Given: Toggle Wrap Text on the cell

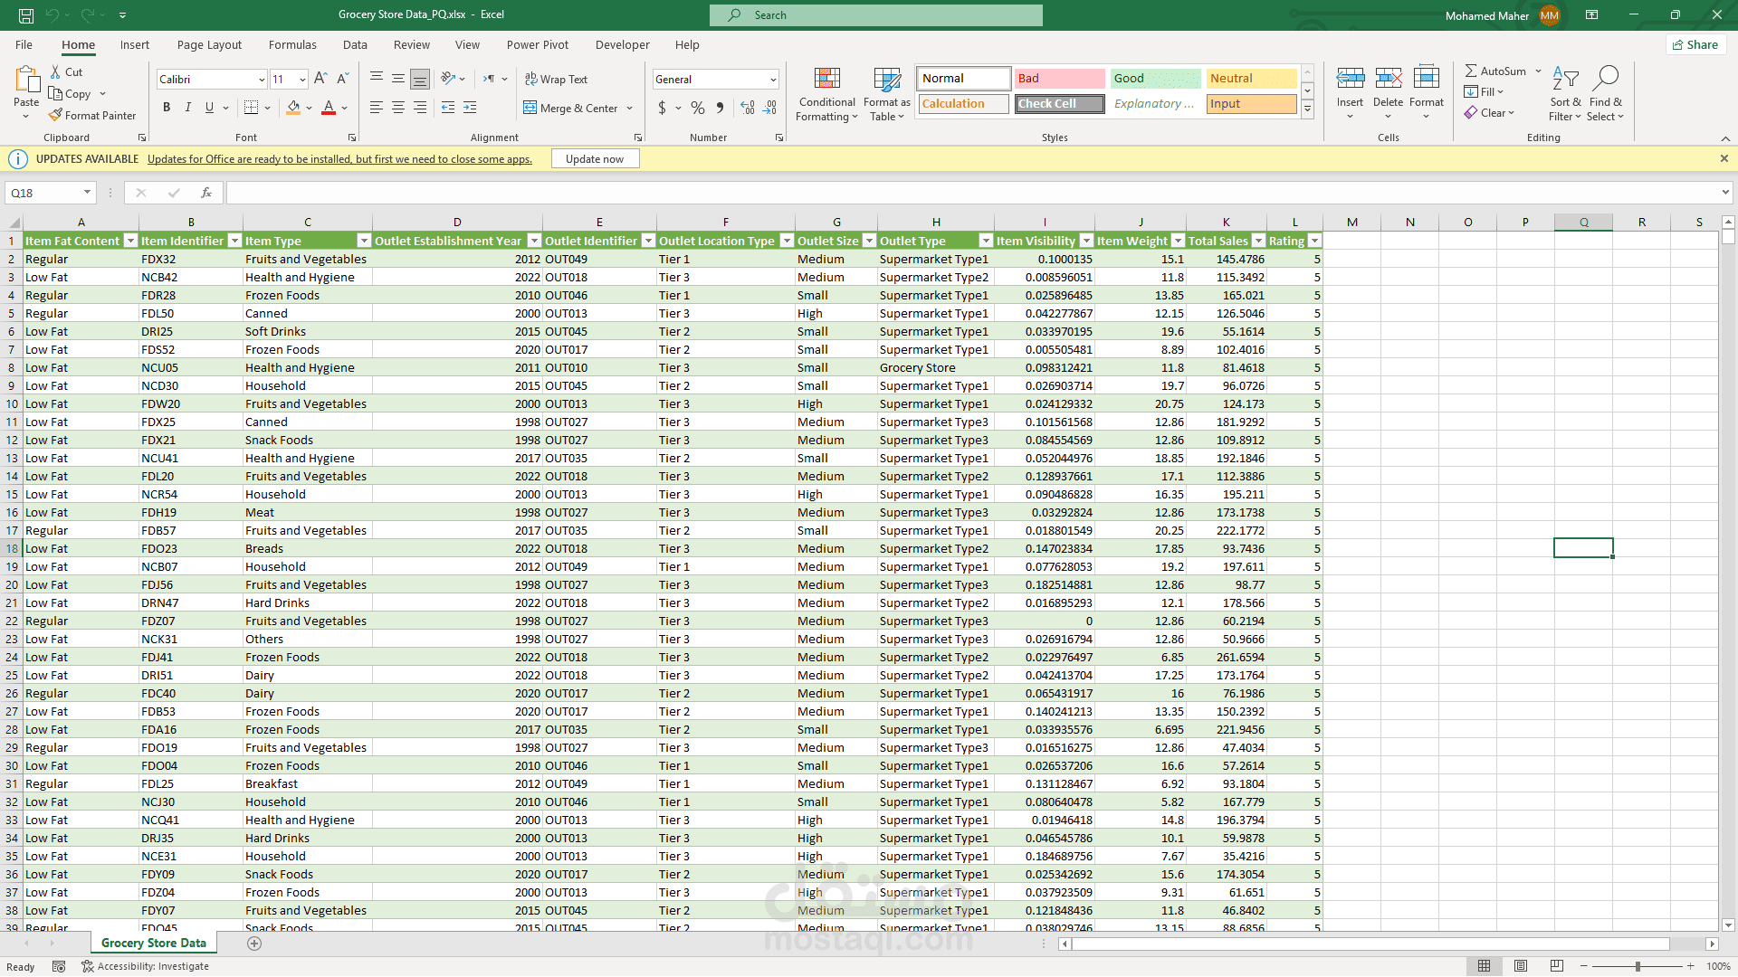Looking at the screenshot, I should click(556, 80).
